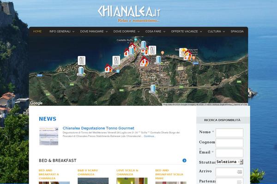Click the Castello Ruffo teal landmark icon
Screen dimensions: 277x184
[135, 40]
